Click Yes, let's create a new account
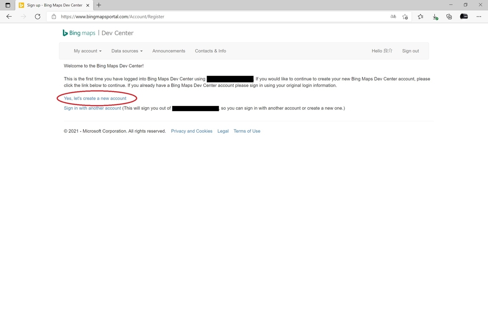The image size is (488, 312). tap(95, 98)
